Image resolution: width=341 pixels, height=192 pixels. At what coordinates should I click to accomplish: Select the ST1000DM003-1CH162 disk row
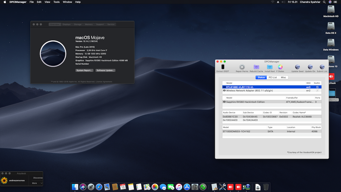pyautogui.click(x=272, y=132)
